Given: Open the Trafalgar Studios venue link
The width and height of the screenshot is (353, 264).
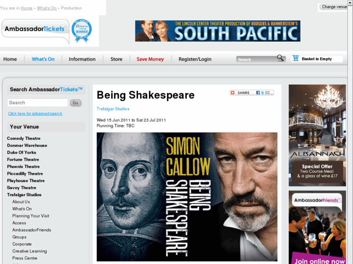Looking at the screenshot, I should (x=113, y=109).
